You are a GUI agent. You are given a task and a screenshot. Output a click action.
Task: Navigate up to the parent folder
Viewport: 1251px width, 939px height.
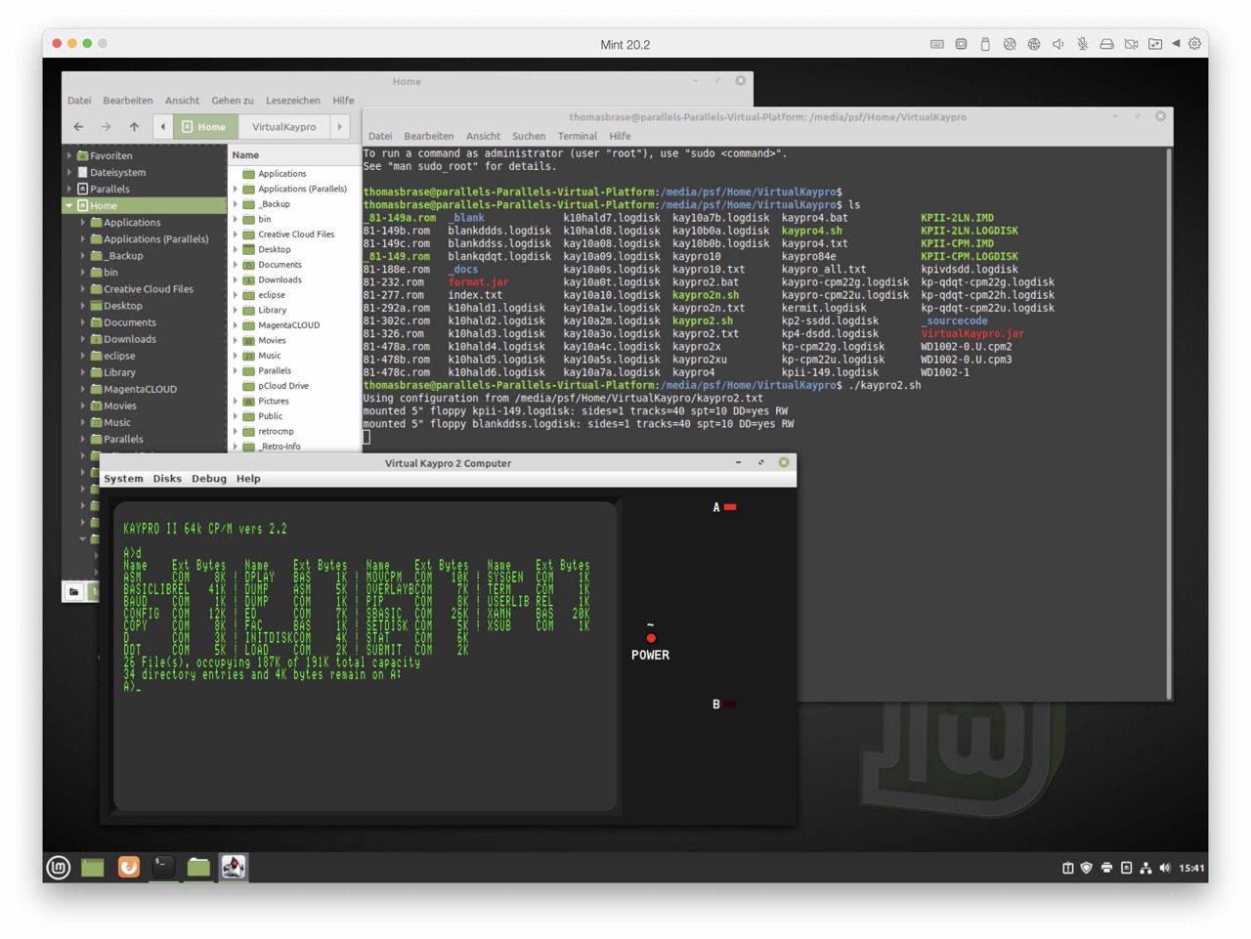tap(134, 127)
